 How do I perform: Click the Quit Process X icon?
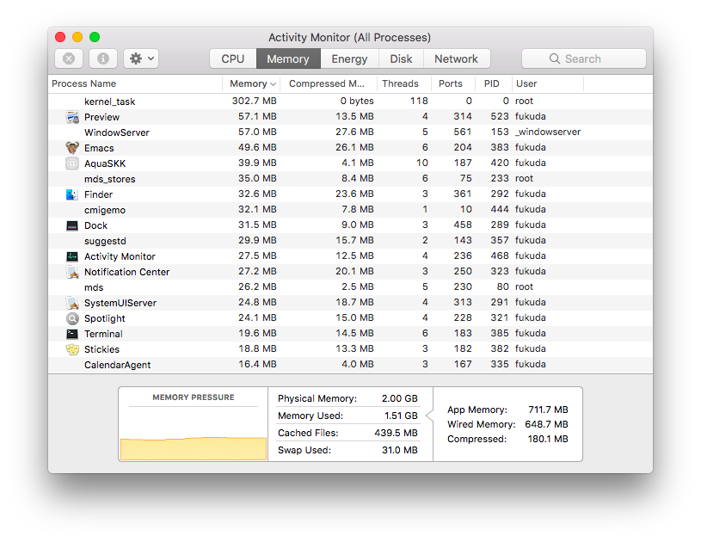tap(69, 59)
